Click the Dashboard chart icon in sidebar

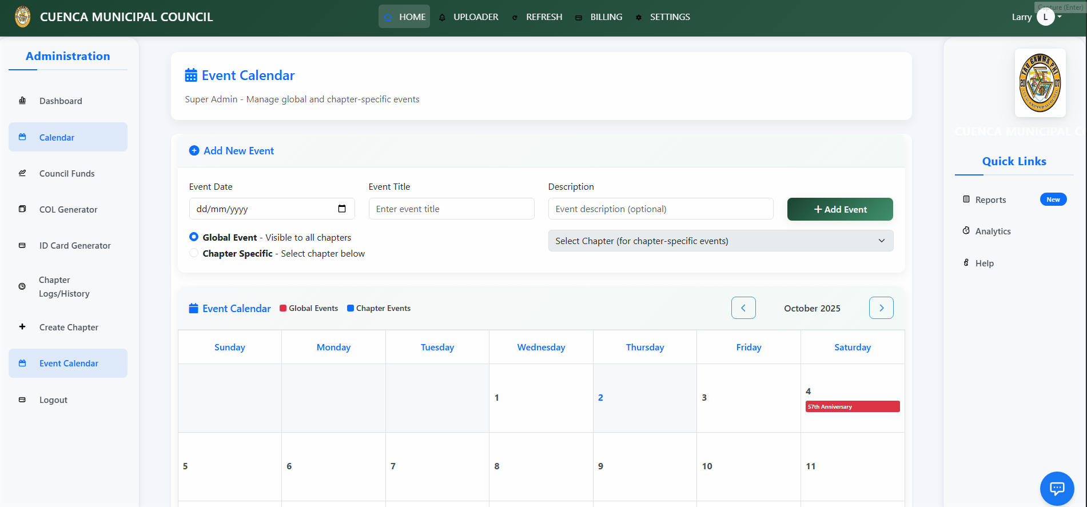coord(22,101)
